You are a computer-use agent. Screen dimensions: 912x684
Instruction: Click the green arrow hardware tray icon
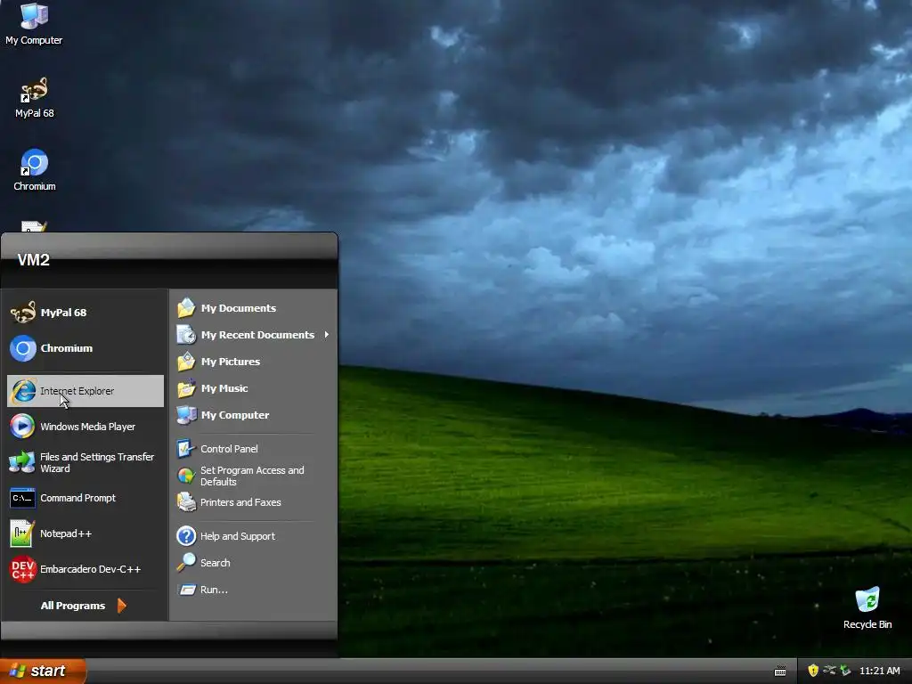(845, 671)
